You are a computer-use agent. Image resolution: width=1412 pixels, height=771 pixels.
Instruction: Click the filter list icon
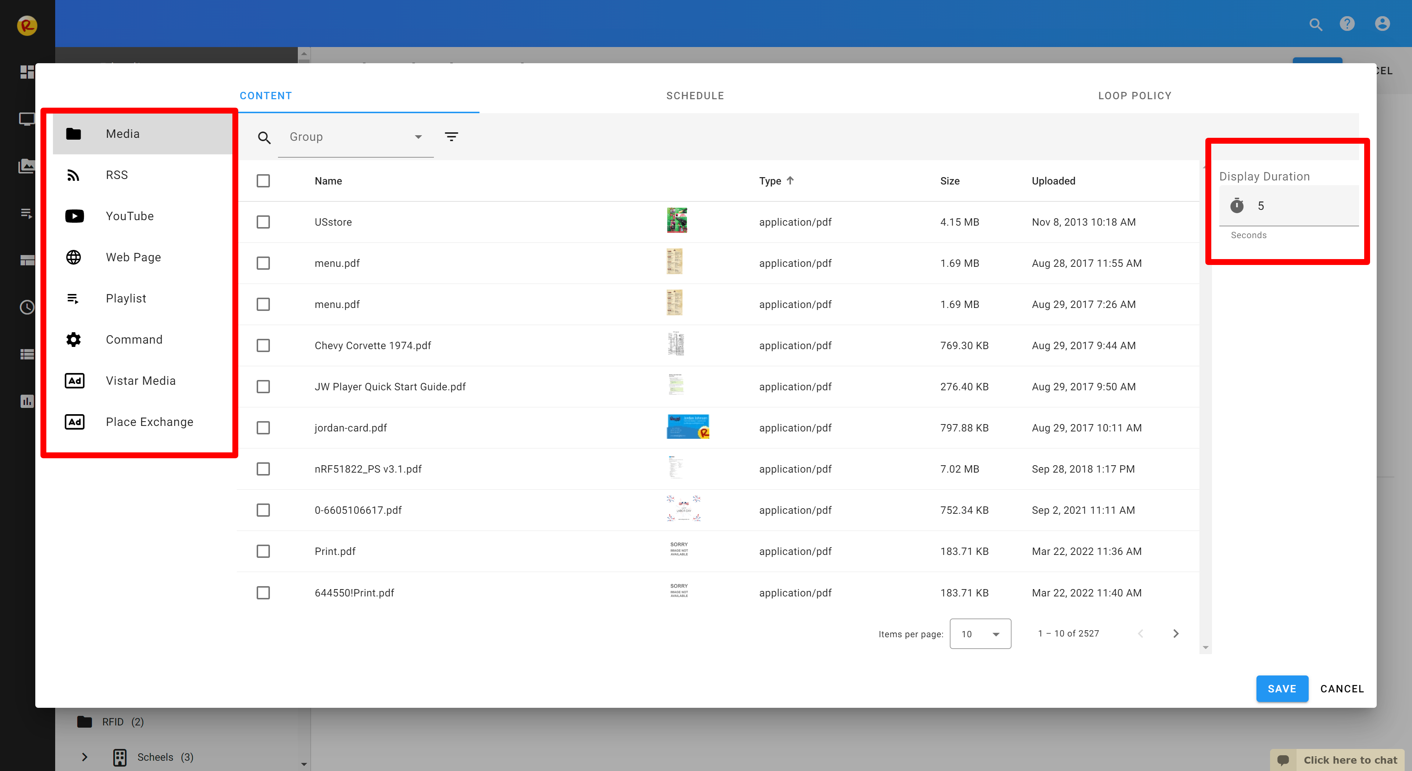(451, 136)
